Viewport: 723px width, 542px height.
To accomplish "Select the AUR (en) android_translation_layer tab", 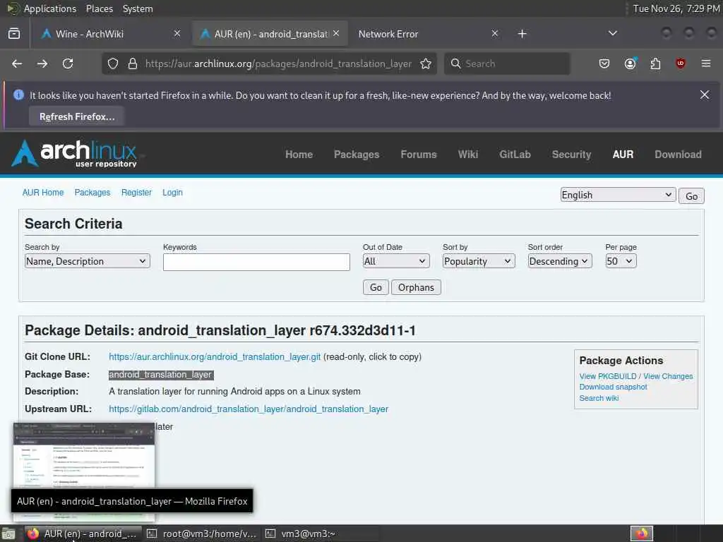I will [270, 34].
